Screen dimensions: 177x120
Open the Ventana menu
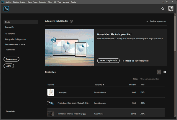tap(66, 2)
